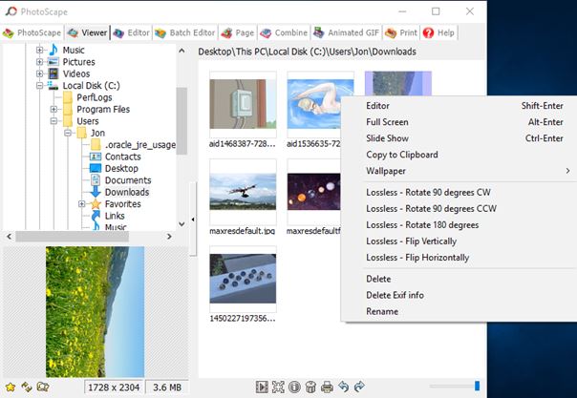The image size is (577, 398).
Task: Click the yellow star favorites icon
Action: click(10, 387)
